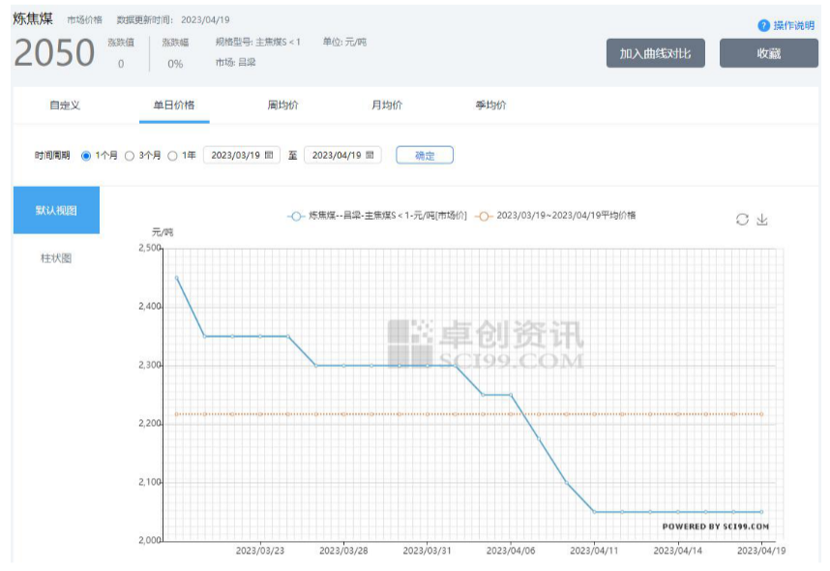Click the blue question mark help icon
The width and height of the screenshot is (830, 571).
(763, 25)
